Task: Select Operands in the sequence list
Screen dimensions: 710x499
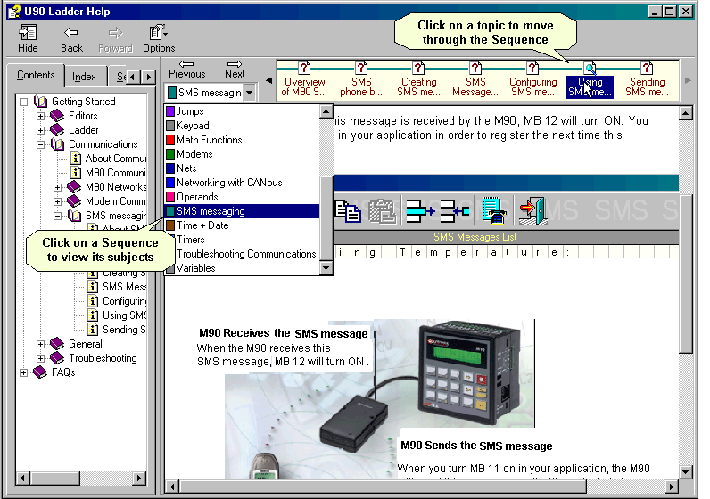Action: [x=242, y=197]
